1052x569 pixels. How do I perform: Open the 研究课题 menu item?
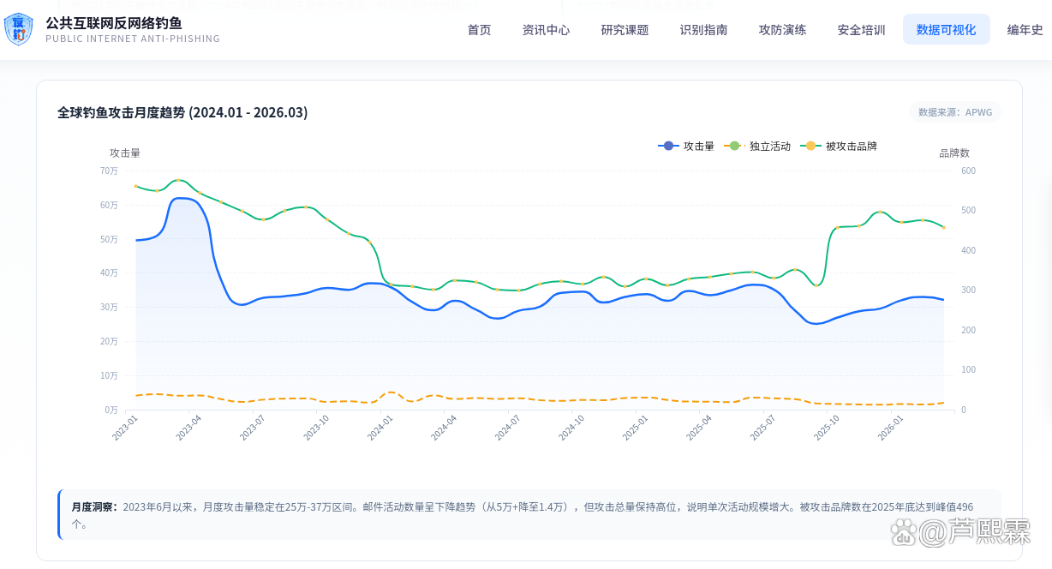coord(625,30)
